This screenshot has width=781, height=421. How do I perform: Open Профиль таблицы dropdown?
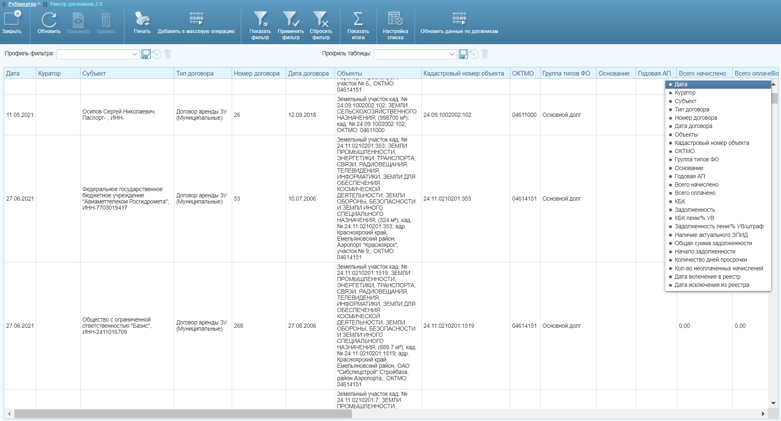[452, 54]
